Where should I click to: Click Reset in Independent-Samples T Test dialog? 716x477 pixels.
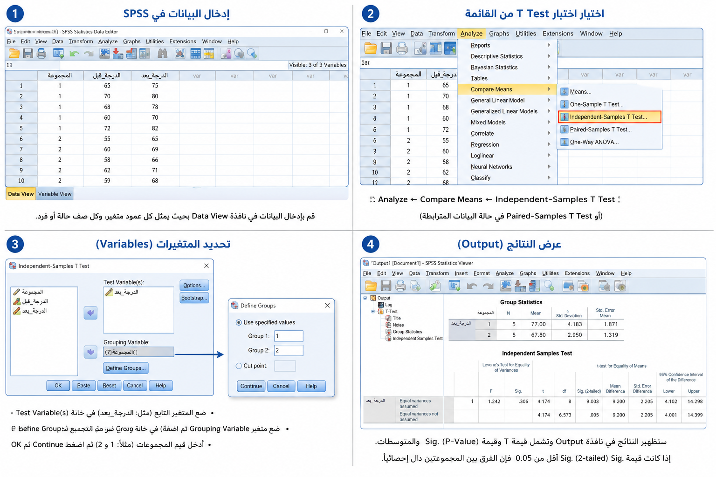tap(110, 386)
